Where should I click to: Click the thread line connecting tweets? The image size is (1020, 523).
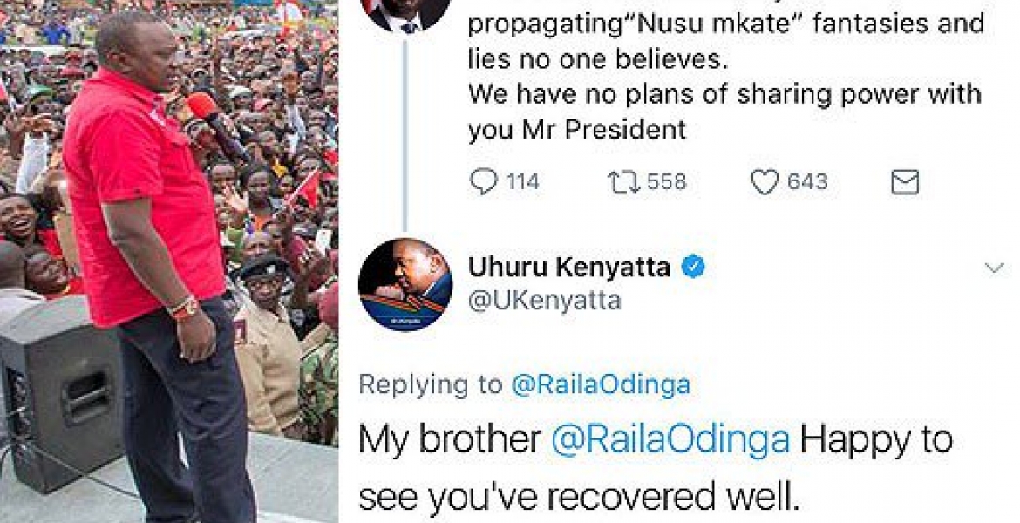tap(406, 133)
